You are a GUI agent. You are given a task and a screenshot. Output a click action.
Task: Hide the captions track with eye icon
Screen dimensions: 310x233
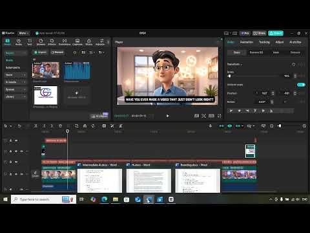(x=16, y=162)
